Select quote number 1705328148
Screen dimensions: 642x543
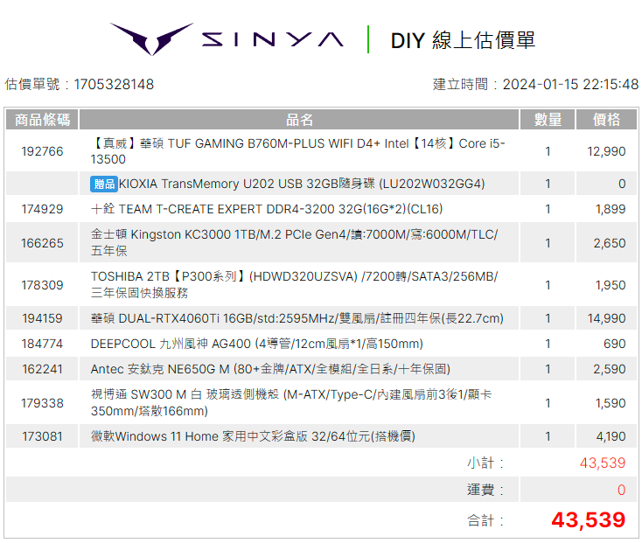[x=114, y=84]
